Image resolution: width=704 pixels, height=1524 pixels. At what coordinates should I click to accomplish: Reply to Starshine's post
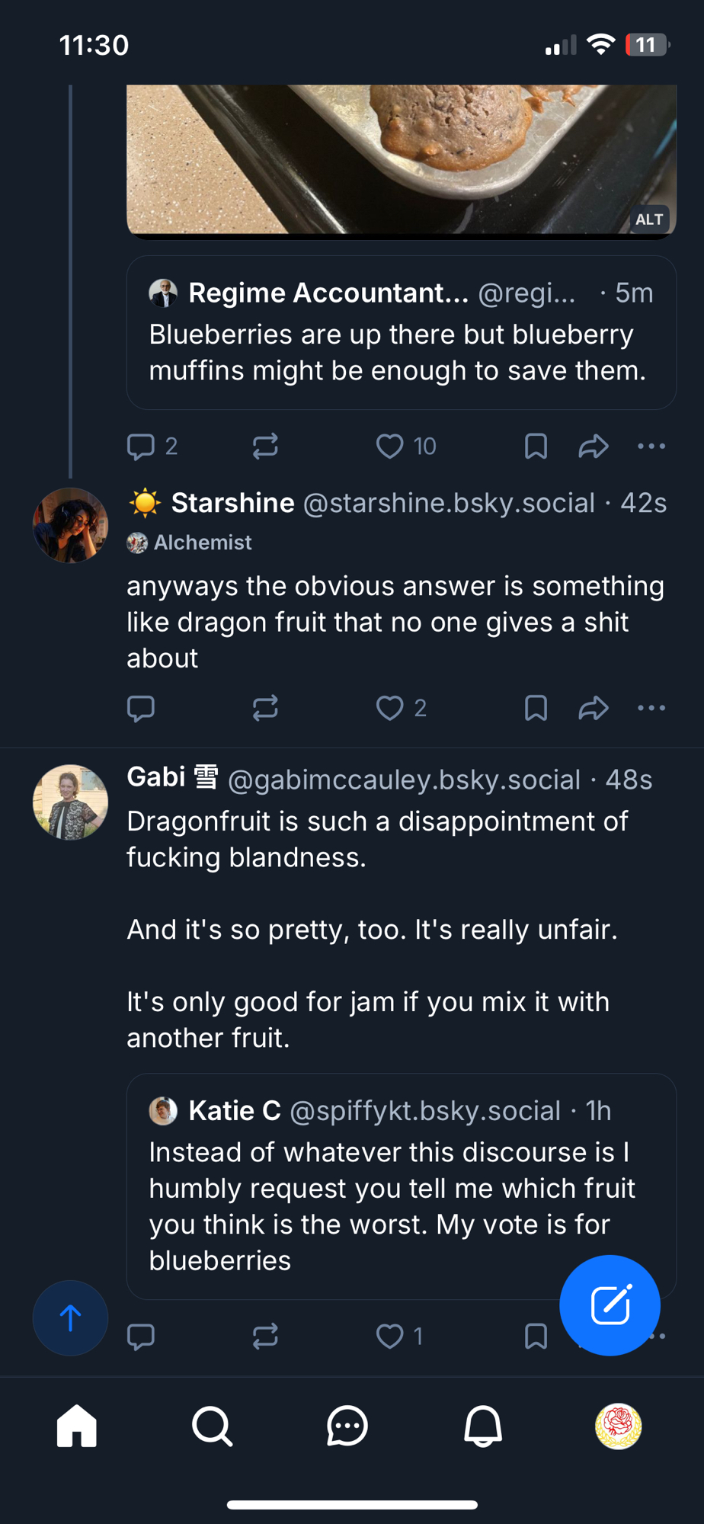click(x=141, y=708)
